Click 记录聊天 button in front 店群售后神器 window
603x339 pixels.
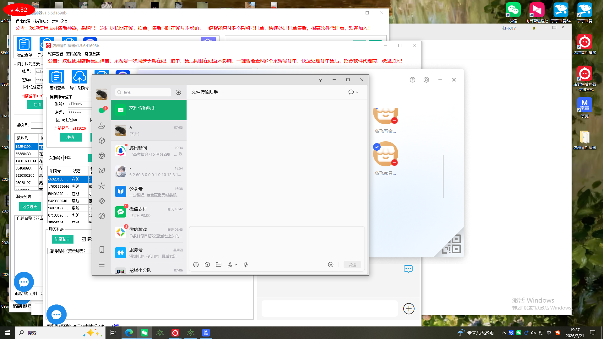pos(62,239)
